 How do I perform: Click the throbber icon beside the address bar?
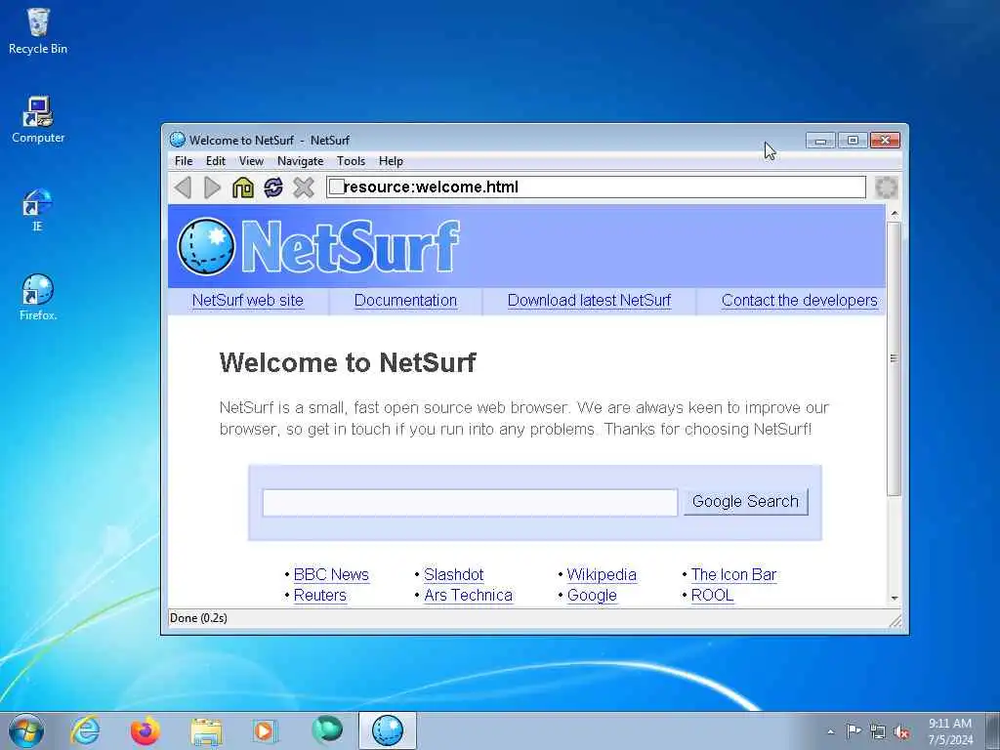(887, 187)
